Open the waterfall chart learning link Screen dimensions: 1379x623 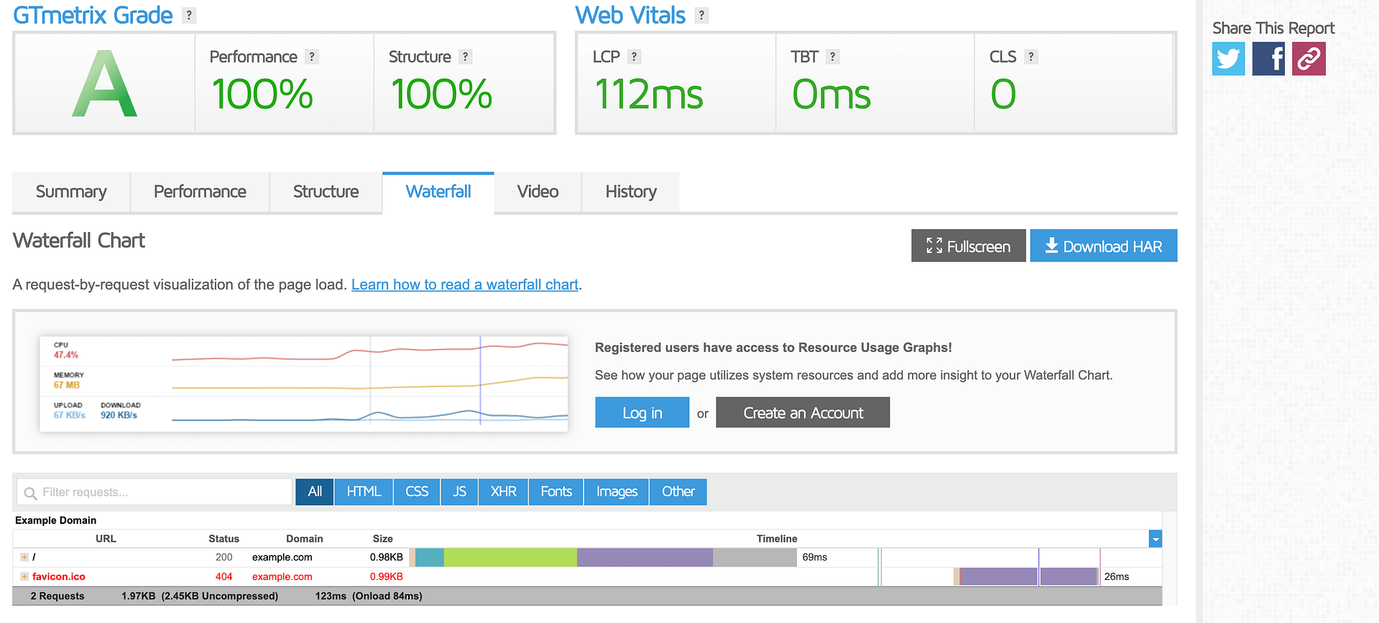465,285
